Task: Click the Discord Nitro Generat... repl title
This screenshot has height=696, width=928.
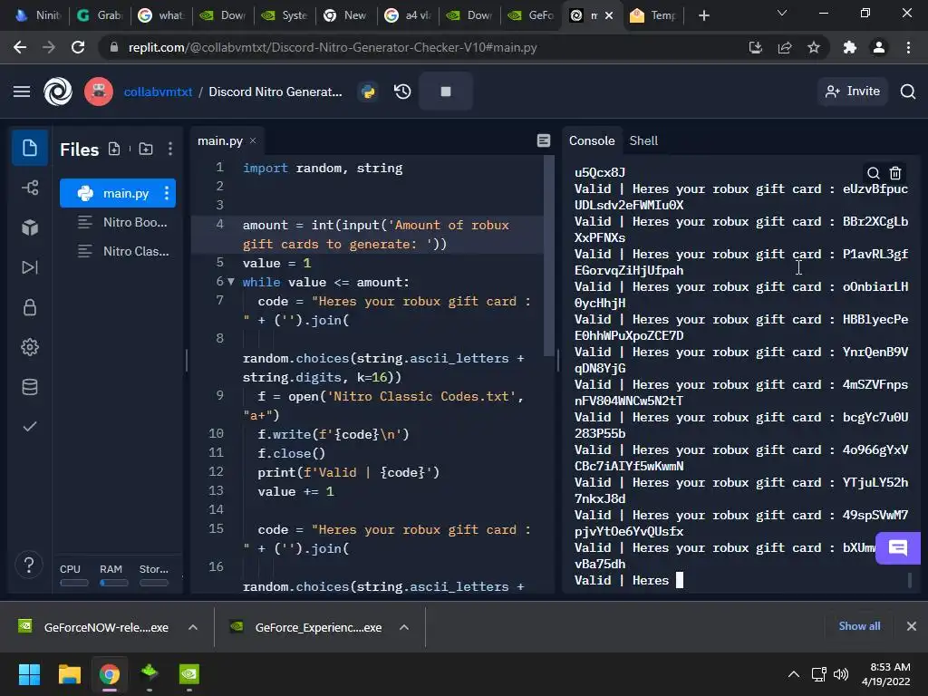Action: (x=275, y=92)
